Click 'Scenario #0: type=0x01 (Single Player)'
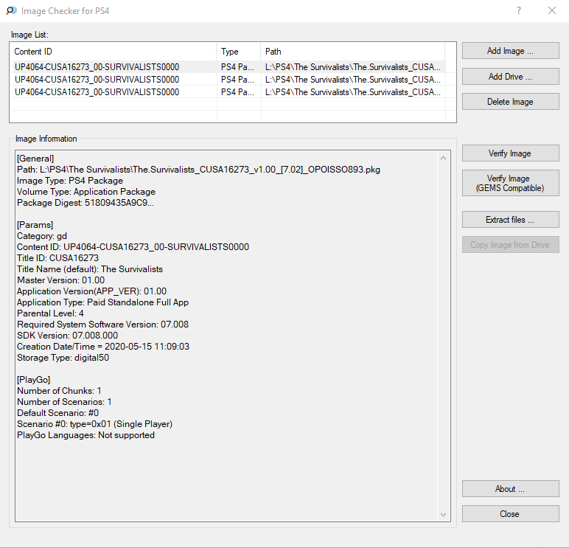Screen dimensions: 569x548 [94, 424]
